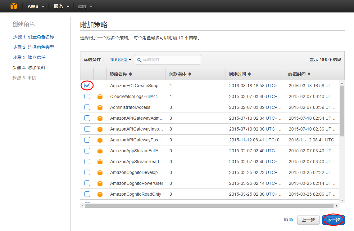Select 步骤 4: 附加策略 step
This screenshot has width=354, height=231.
tap(29, 68)
